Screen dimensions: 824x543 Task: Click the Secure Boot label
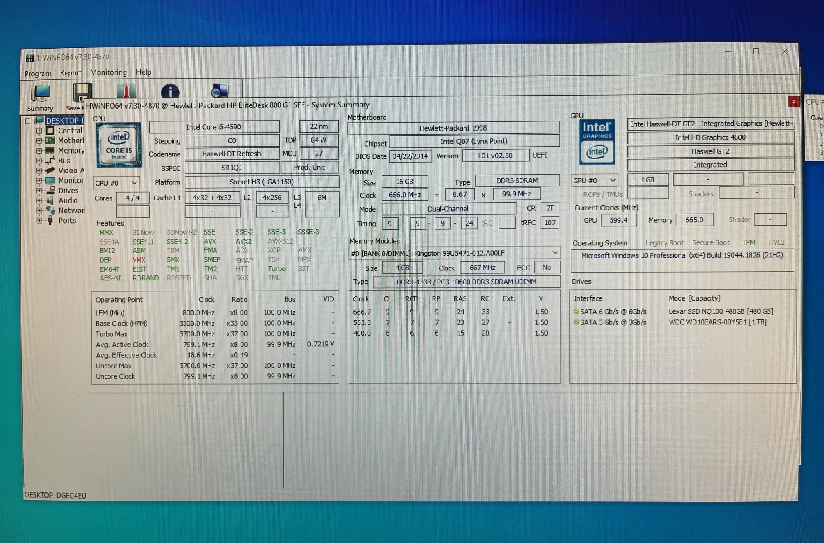pyautogui.click(x=711, y=242)
